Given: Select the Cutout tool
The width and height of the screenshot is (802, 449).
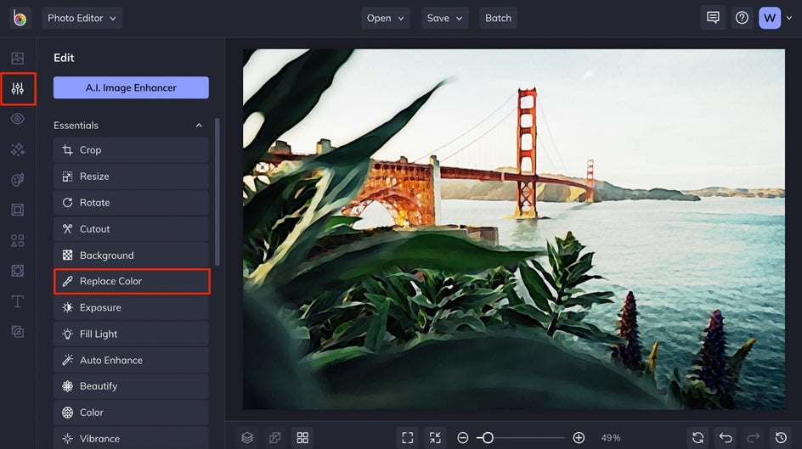Looking at the screenshot, I should [x=131, y=229].
